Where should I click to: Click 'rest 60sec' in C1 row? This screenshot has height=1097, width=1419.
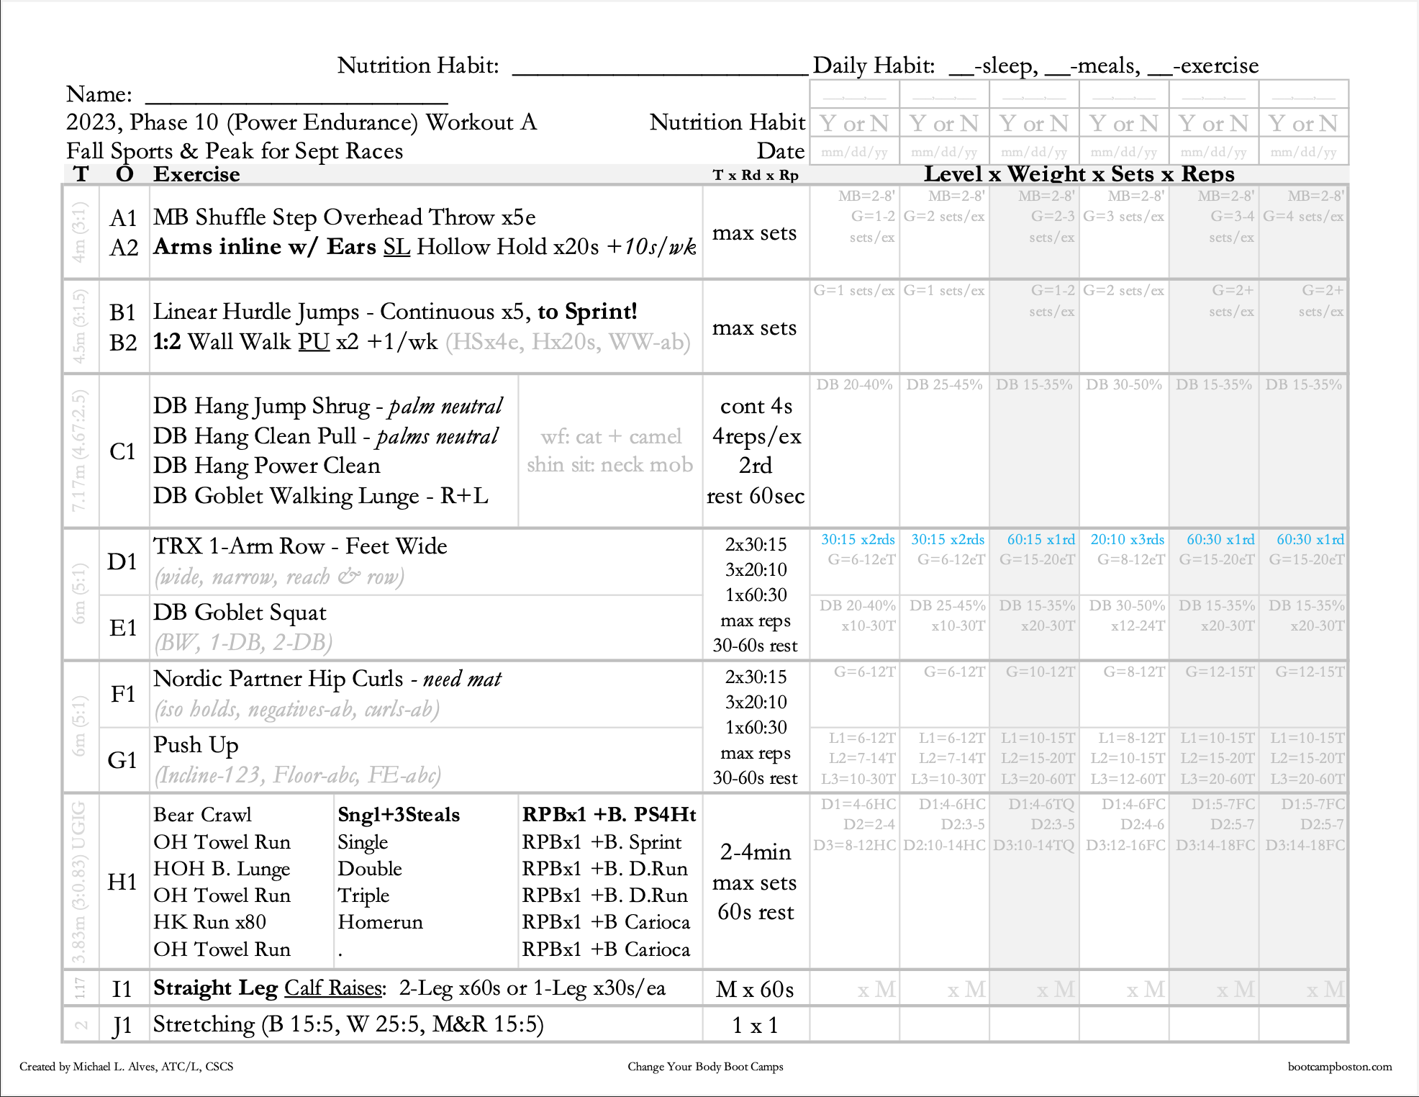point(756,496)
